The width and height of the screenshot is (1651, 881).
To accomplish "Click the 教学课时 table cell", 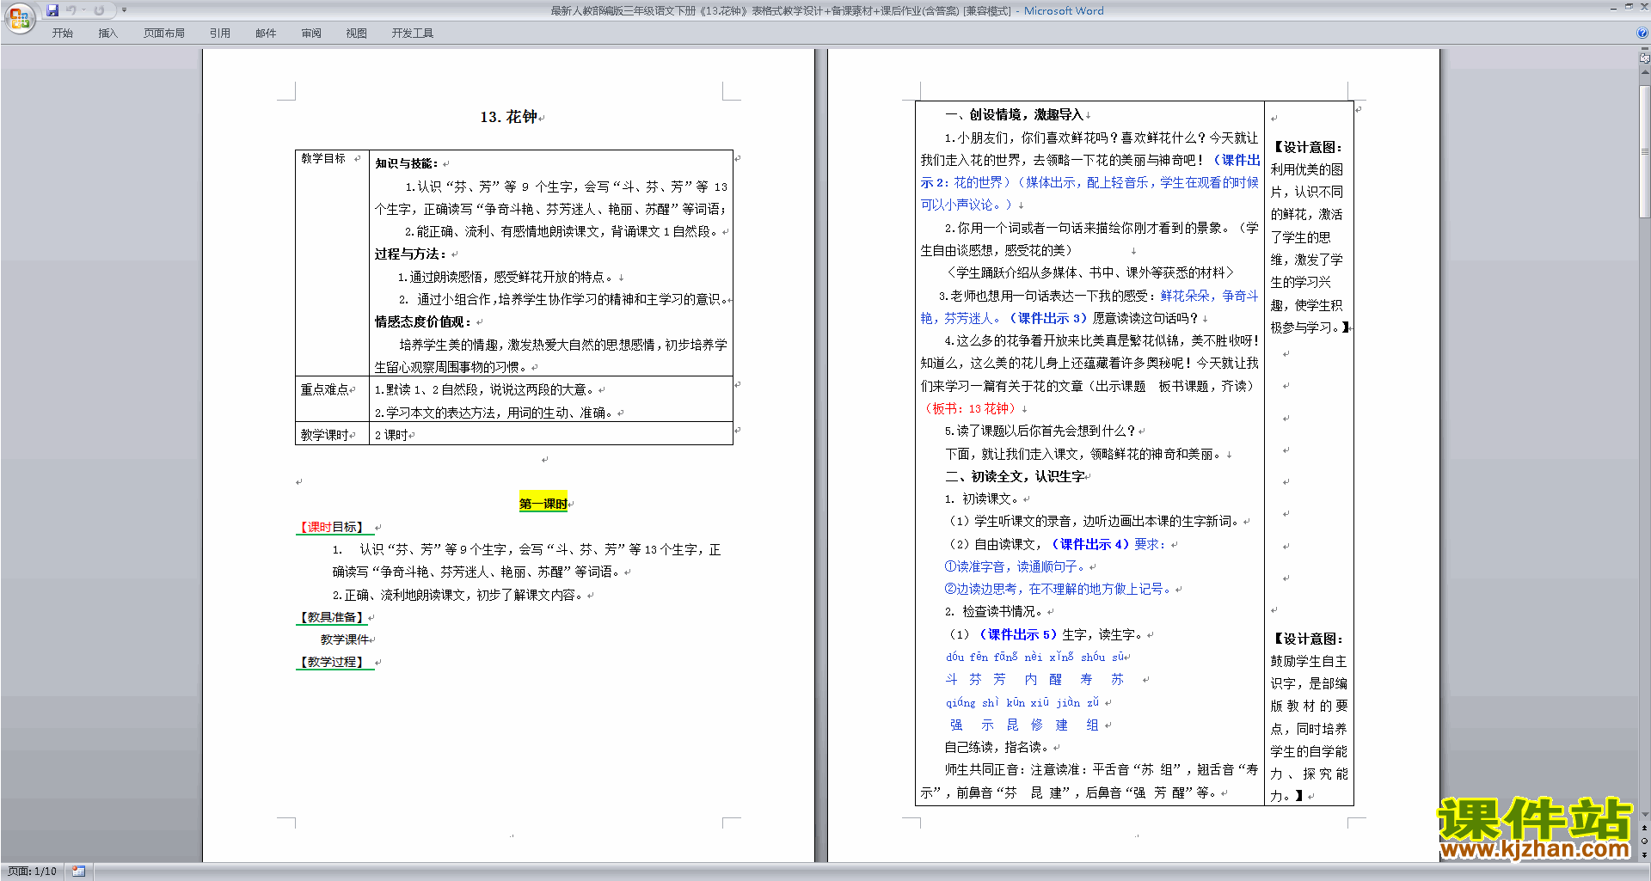I will [332, 434].
